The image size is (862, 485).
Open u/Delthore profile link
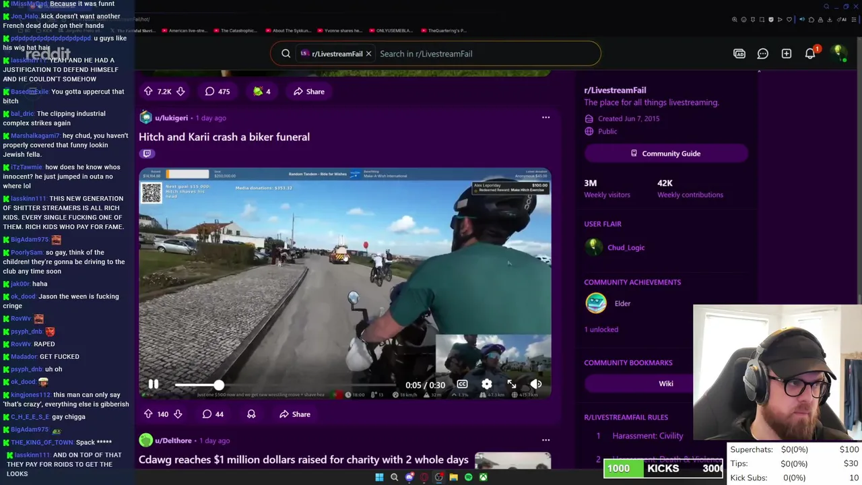[173, 441]
